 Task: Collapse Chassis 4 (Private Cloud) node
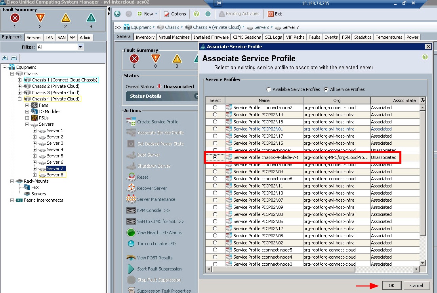(19, 99)
